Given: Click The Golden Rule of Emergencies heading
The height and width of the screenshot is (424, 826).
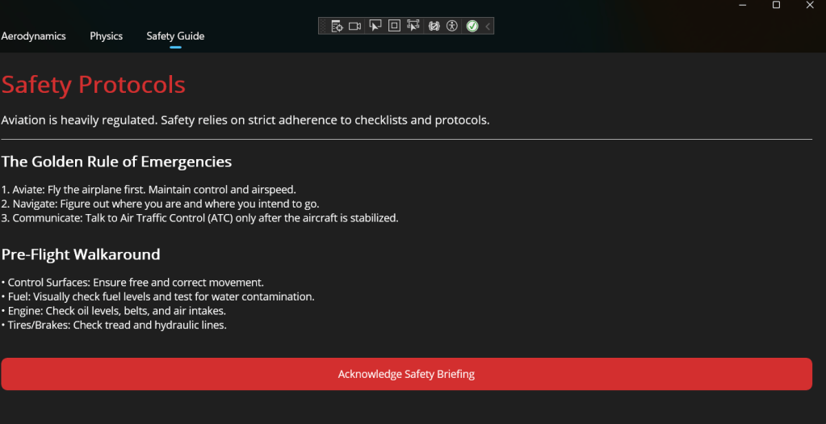Looking at the screenshot, I should (116, 162).
